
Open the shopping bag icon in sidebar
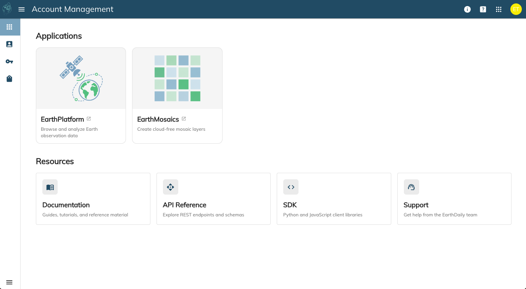point(10,79)
